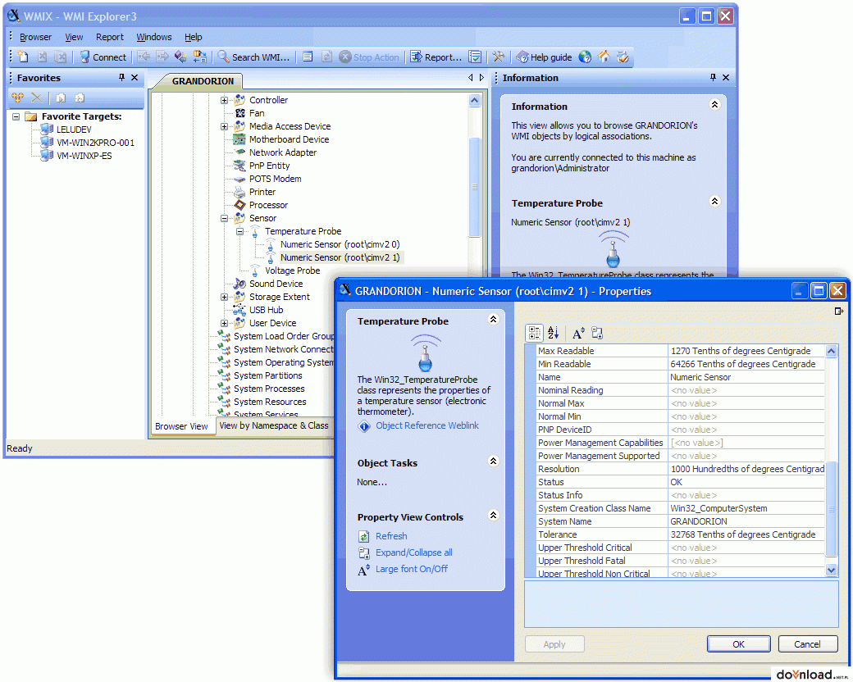
Task: Click the Fan device icon in tree
Action: [239, 113]
